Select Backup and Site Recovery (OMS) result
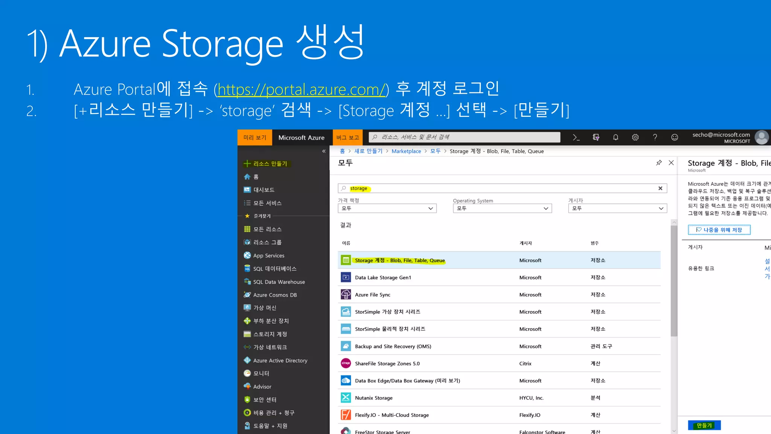Screen dimensions: 771x434 click(499, 346)
